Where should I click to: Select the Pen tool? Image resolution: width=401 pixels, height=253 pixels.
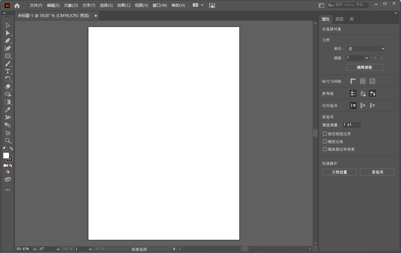coord(7,41)
